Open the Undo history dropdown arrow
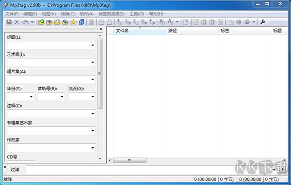Image resolution: width=291 pixels, height=185 pixels. click(x=32, y=22)
